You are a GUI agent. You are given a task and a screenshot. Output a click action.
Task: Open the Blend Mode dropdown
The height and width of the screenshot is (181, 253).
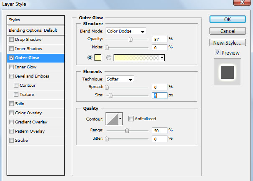pos(126,31)
